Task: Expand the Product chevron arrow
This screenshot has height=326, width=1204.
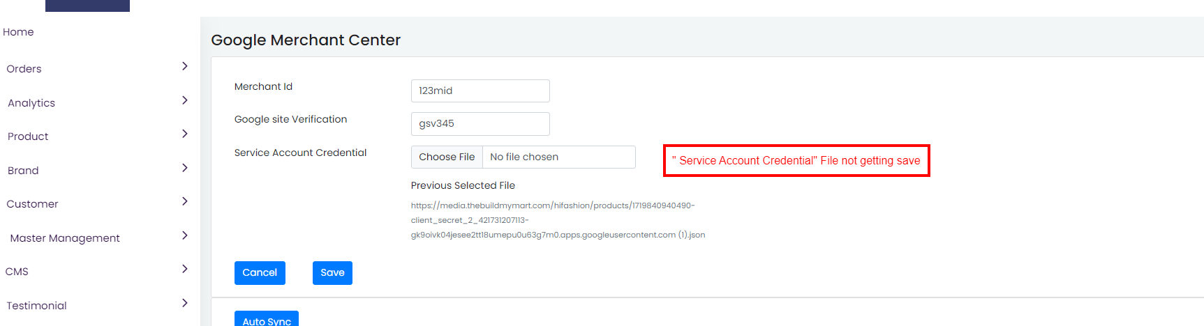Action: pos(185,134)
